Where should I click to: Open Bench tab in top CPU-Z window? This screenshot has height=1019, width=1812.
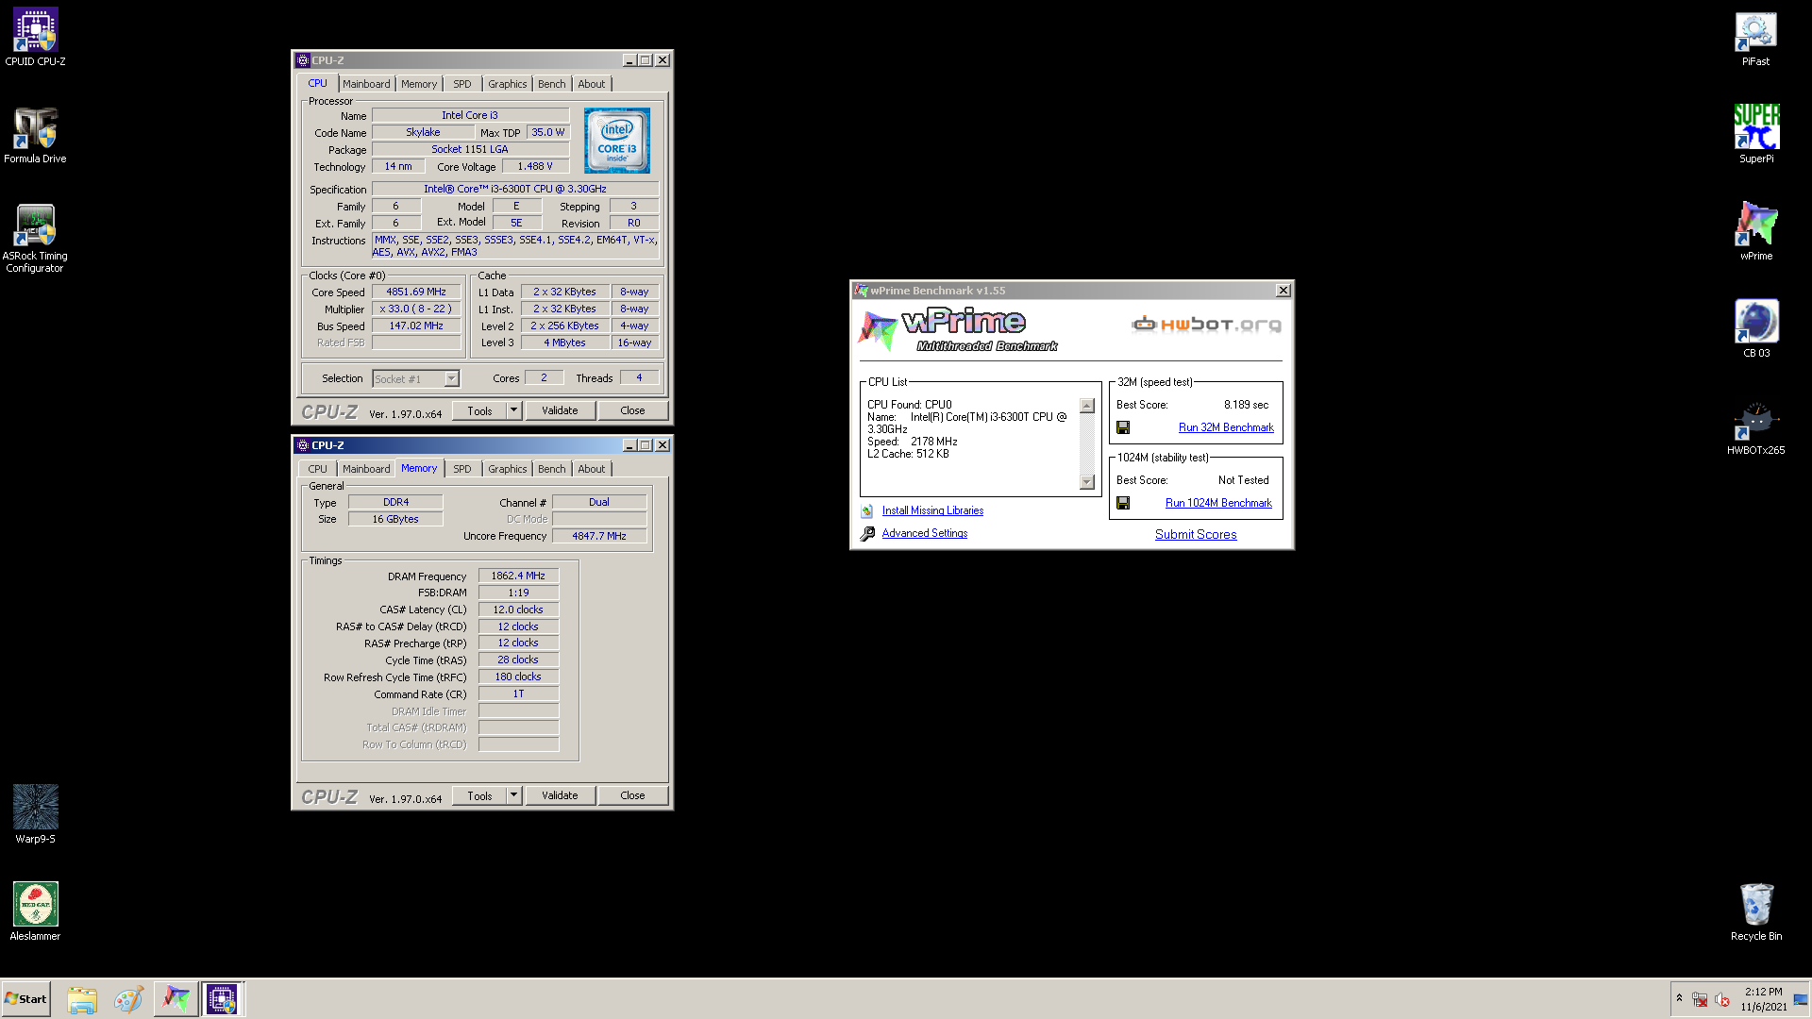pyautogui.click(x=552, y=84)
